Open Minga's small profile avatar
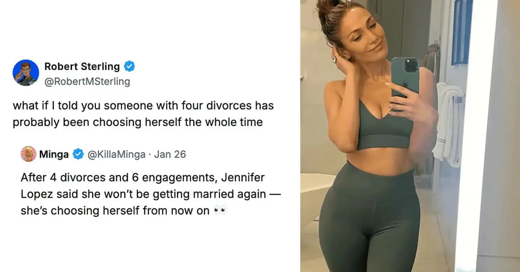 (28, 154)
